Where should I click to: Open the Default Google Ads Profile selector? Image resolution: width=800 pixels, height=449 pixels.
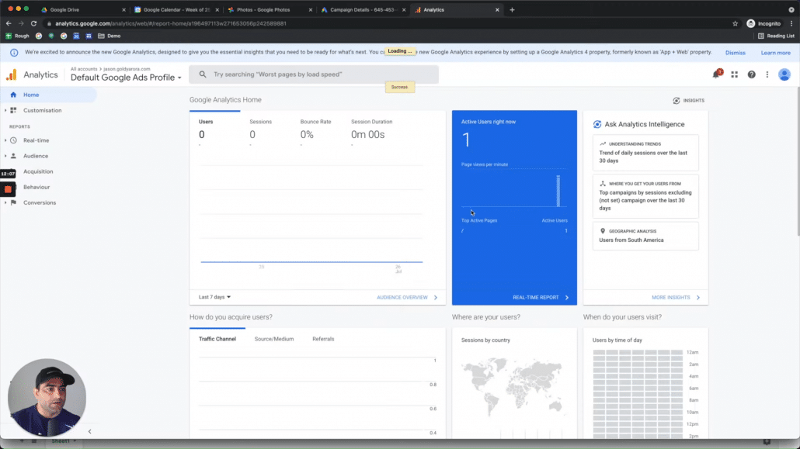[x=126, y=78]
